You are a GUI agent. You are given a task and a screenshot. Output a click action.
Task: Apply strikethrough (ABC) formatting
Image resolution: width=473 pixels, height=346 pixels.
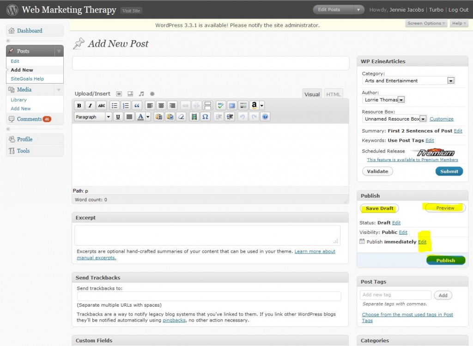[x=102, y=106]
